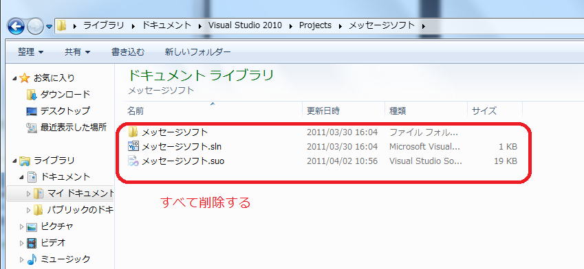Select the メッセージソフト folder icon in list
Viewport: 584px width, 269px height.
(133, 132)
